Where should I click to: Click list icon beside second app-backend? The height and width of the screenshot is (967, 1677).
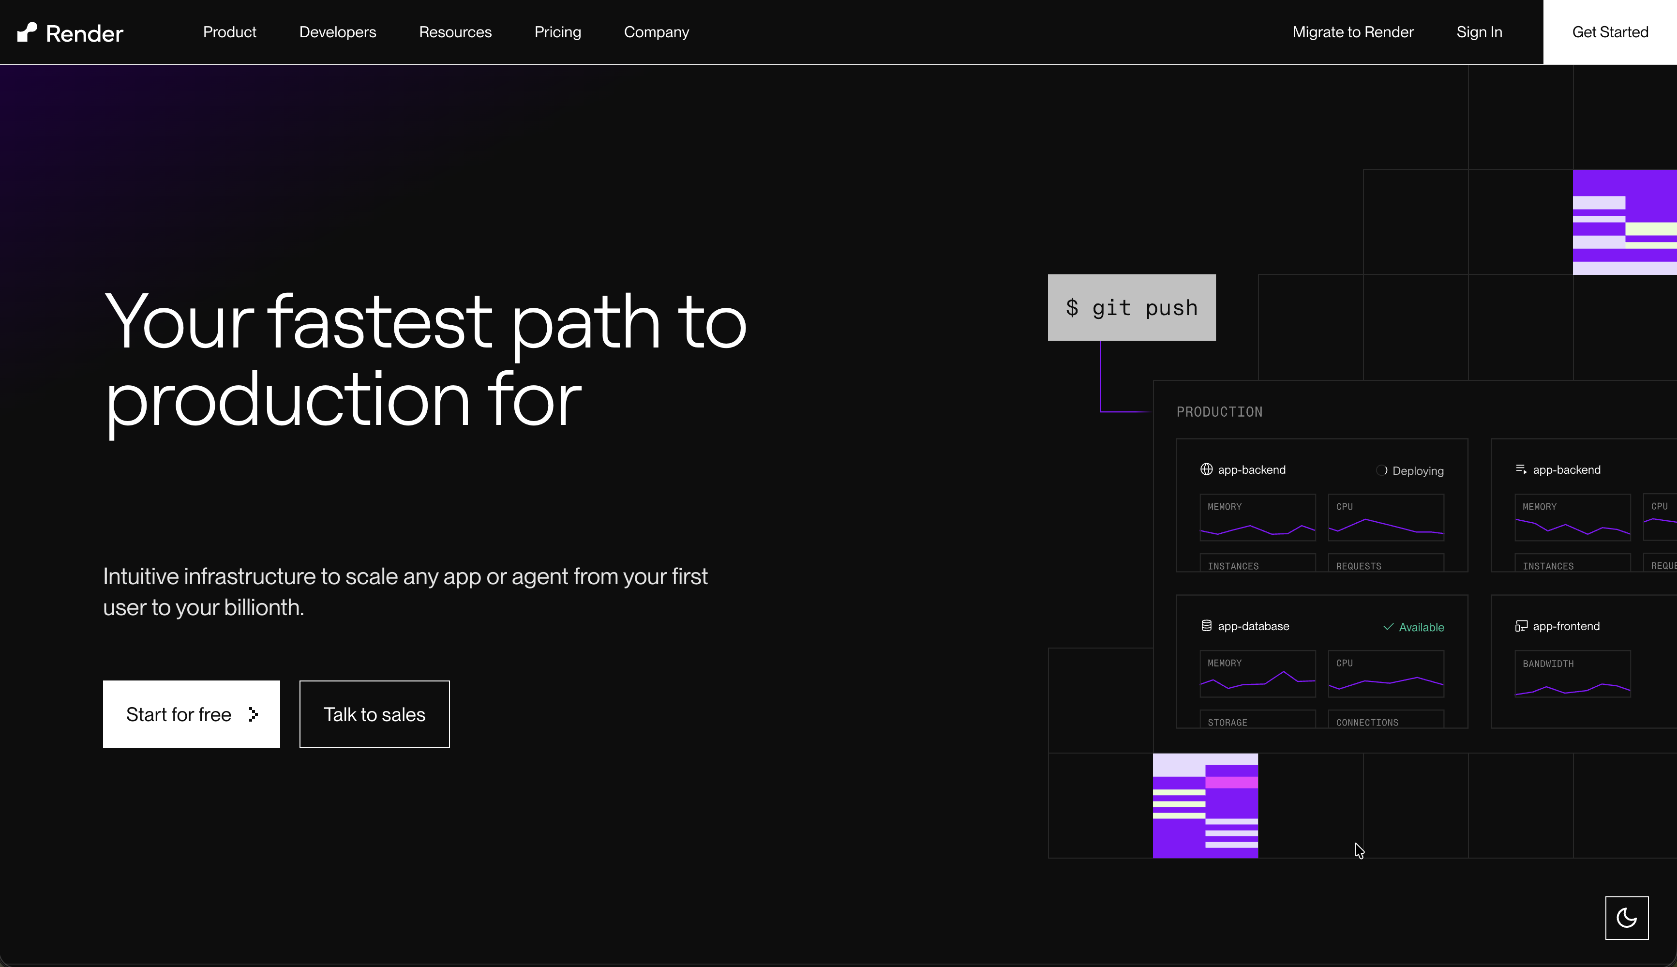tap(1521, 469)
